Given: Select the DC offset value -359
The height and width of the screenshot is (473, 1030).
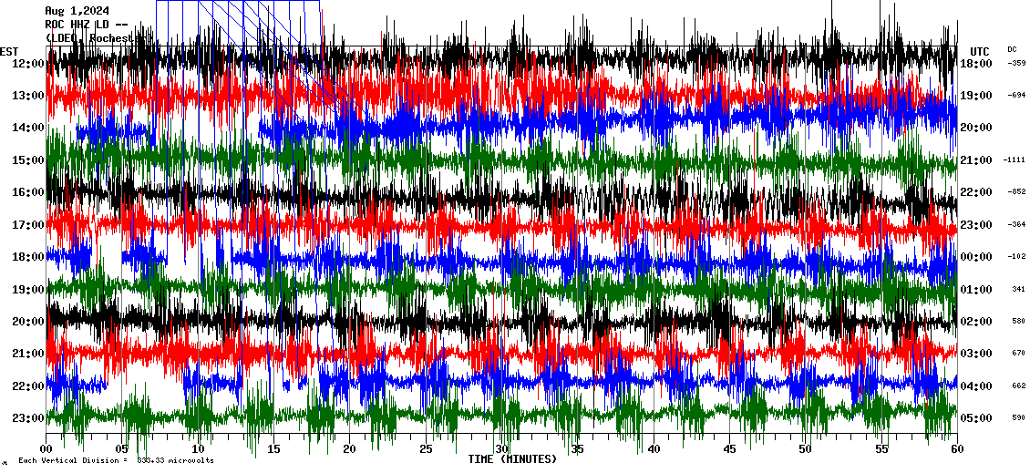Looking at the screenshot, I should [1016, 64].
